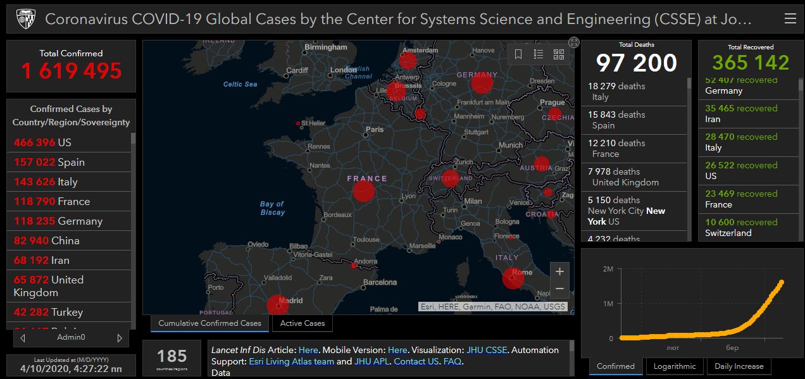805x379 pixels.
Task: Click the Total Recovered figure 365 142
Action: click(751, 63)
